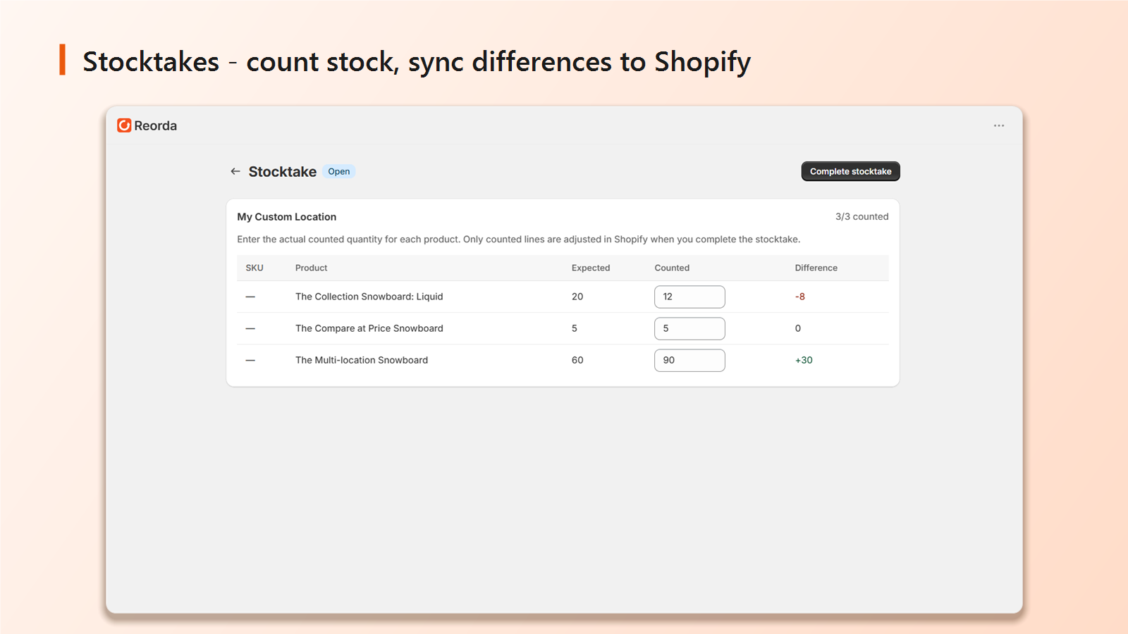
Task: Click the Difference column header
Action: pos(816,268)
